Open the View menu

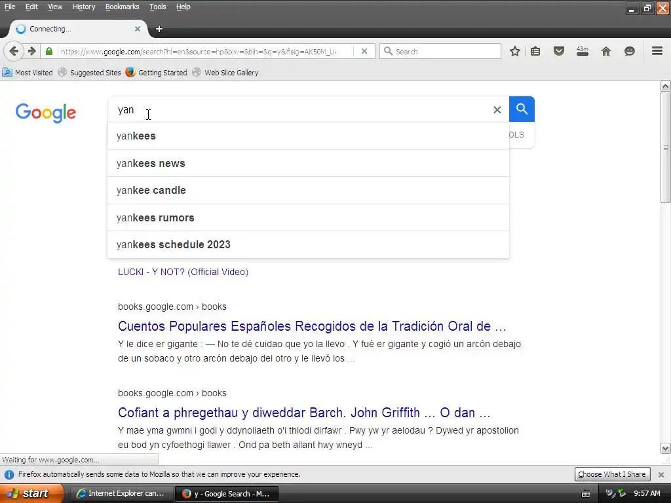(55, 7)
